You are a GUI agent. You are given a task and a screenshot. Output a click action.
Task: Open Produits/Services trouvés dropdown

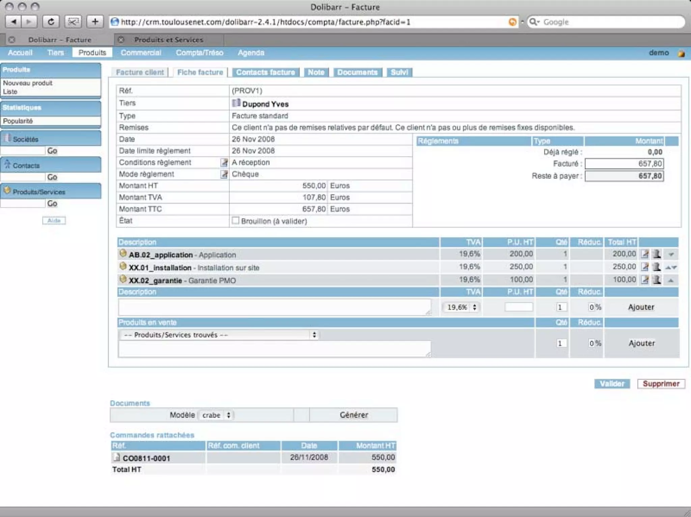(x=219, y=335)
